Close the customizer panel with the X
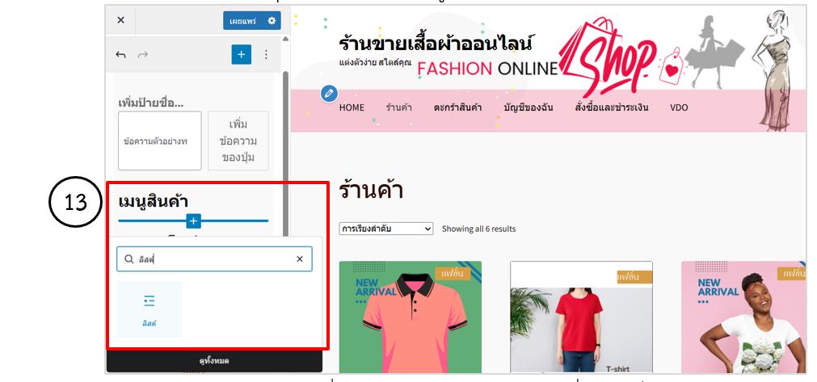Viewport: 817px width, 382px height. (120, 20)
